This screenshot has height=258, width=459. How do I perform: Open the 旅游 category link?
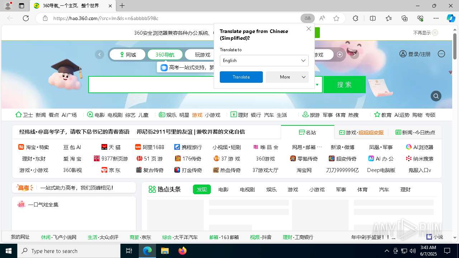point(315,115)
